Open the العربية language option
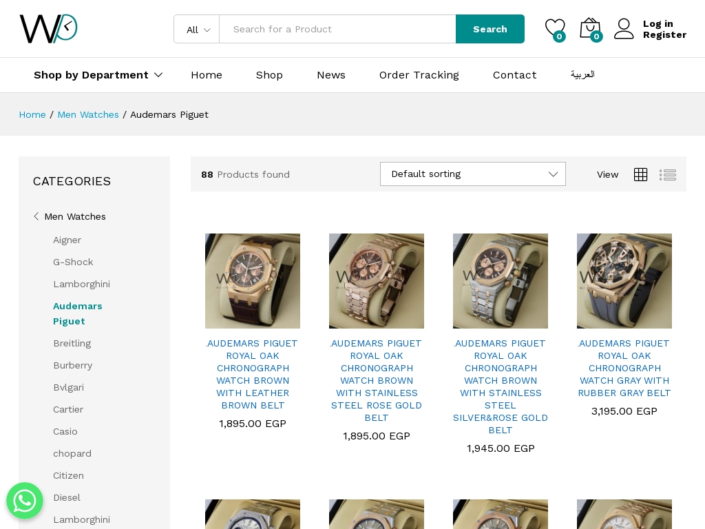The width and height of the screenshot is (705, 529). click(x=582, y=75)
